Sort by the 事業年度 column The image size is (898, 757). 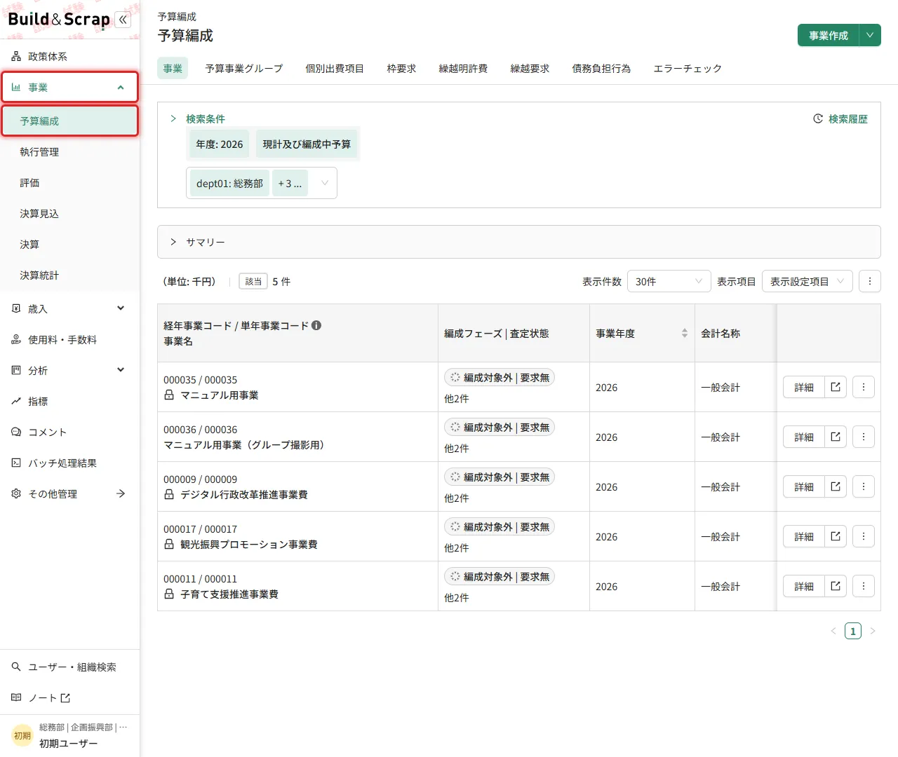coord(685,334)
